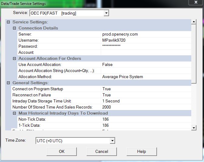Screen dimensions: 204x162
Task: Collapse the General Settings section
Action: [8, 83]
